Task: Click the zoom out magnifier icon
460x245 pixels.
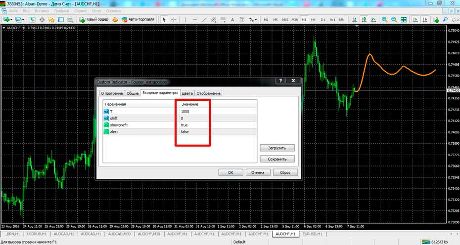Action: [394, 19]
